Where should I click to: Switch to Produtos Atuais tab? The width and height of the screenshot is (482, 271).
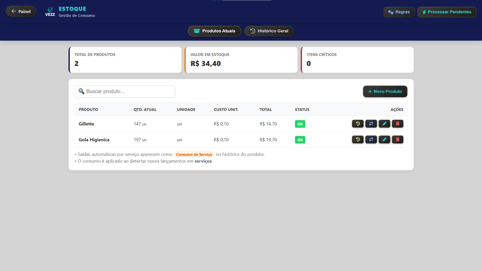214,31
